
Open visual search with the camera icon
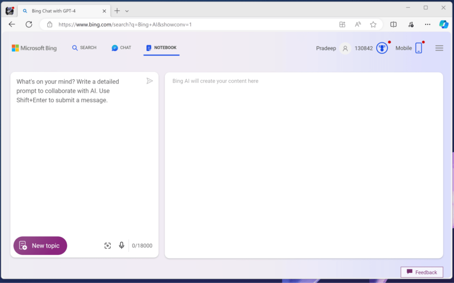[107, 245]
